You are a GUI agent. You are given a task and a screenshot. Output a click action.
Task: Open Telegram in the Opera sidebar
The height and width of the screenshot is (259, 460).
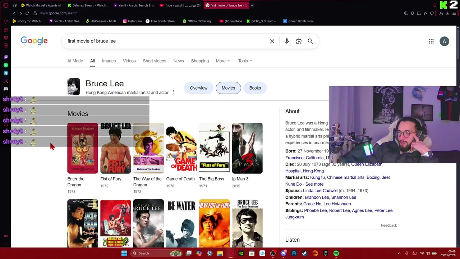(x=6, y=73)
